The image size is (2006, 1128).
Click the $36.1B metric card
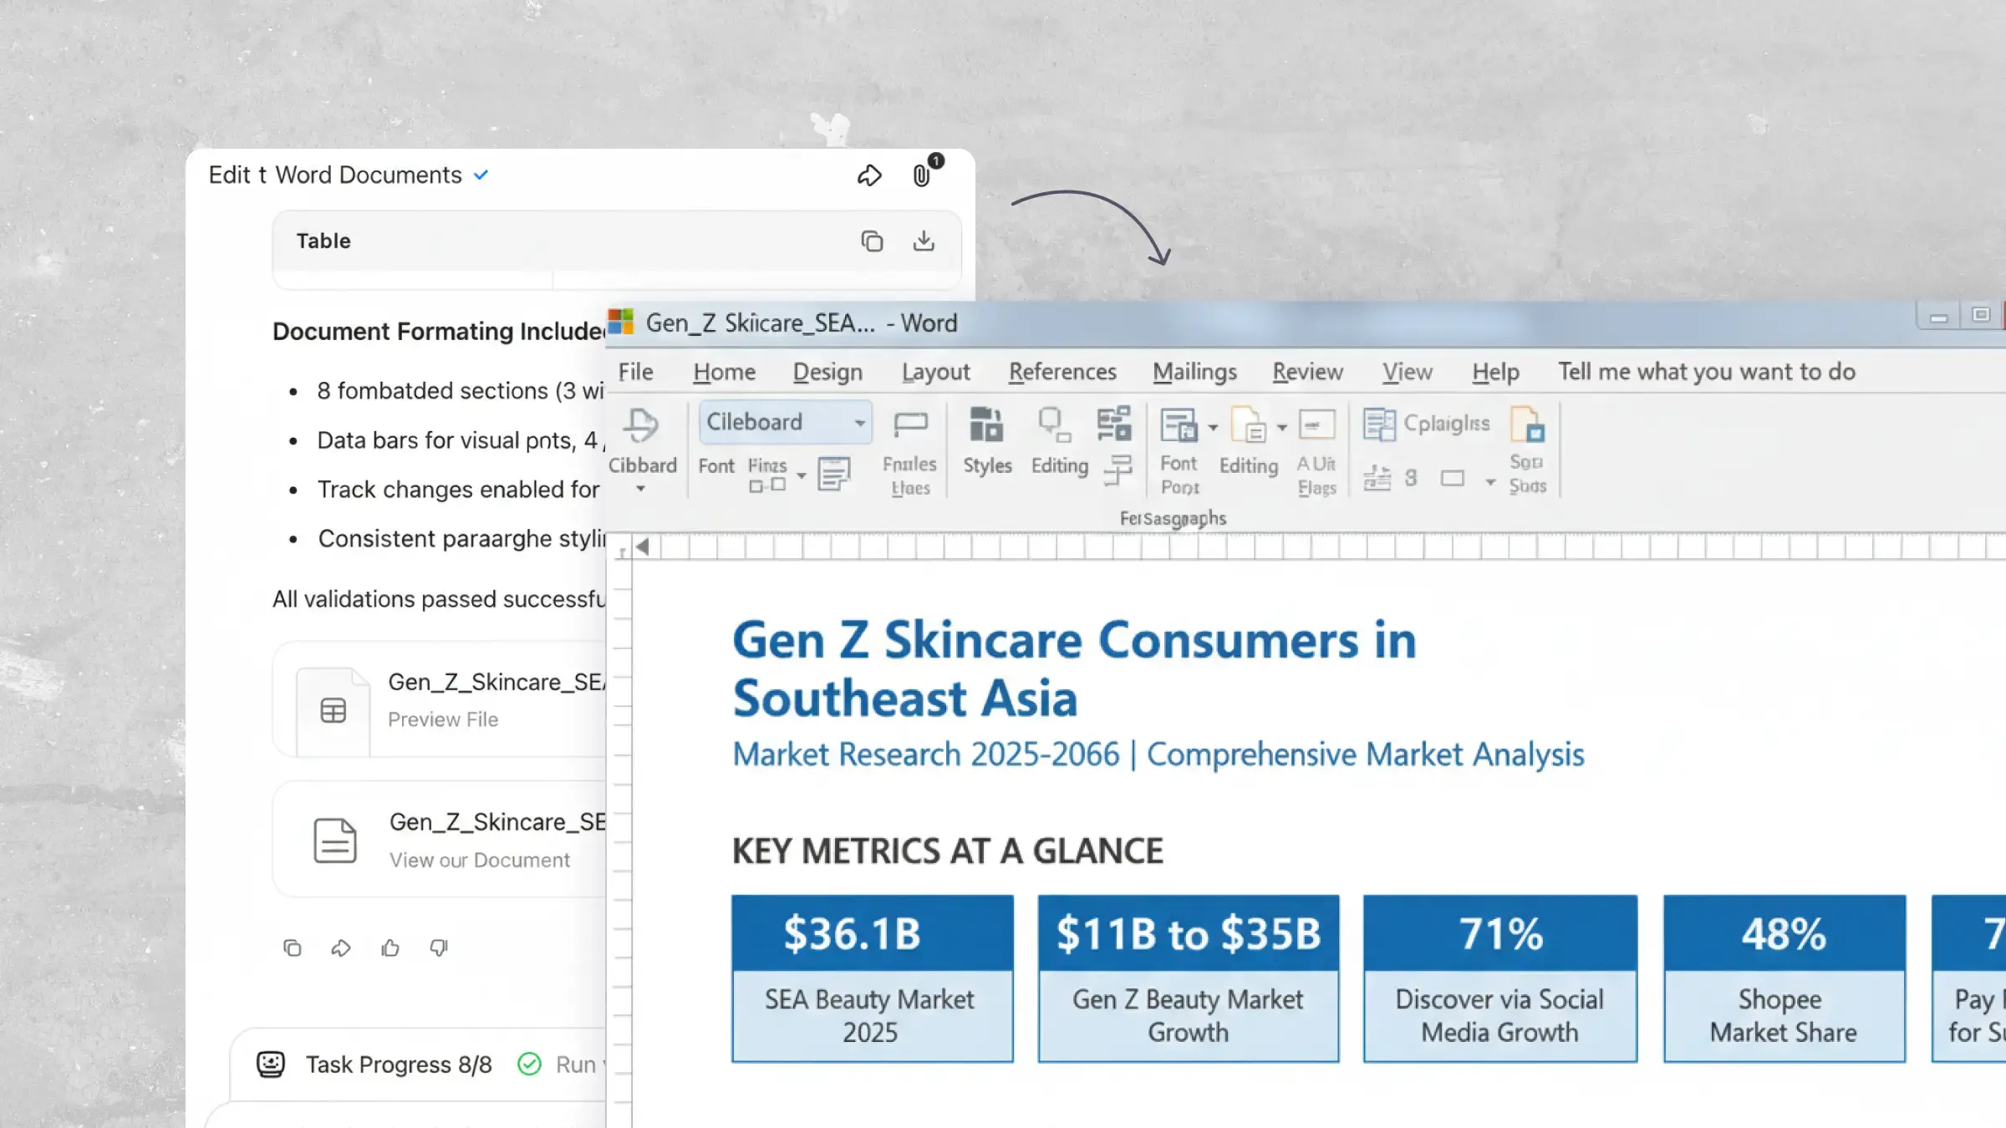tap(873, 978)
